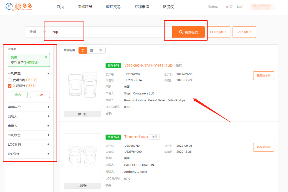Image resolution: width=288 pixels, height=192 pixels.
Task: Expand the IPC分类 filter
Action: (29, 154)
